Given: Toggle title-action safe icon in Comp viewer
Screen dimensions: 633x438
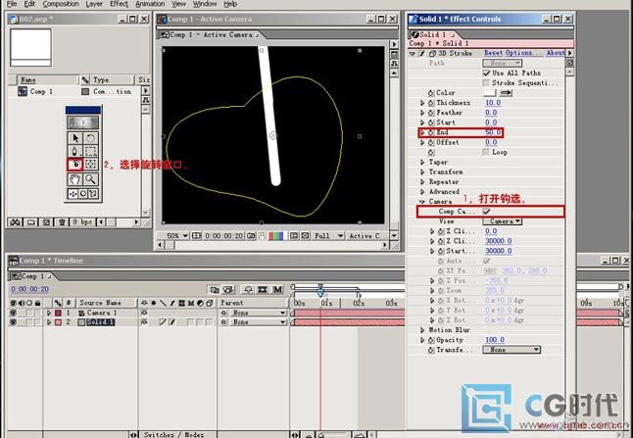Looking at the screenshot, I should [196, 235].
